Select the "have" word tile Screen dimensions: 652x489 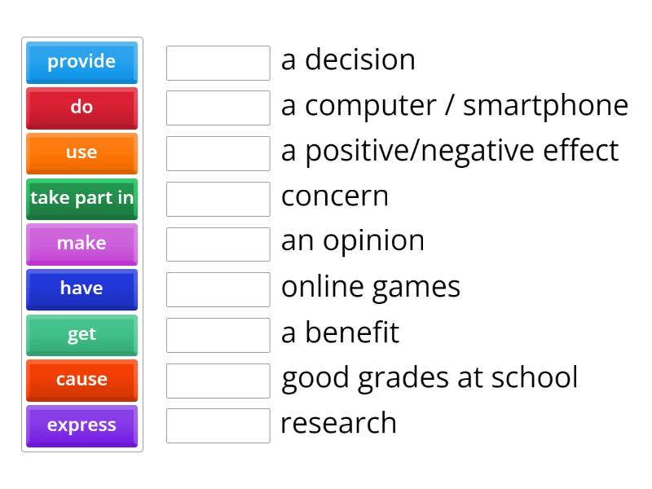coord(81,289)
